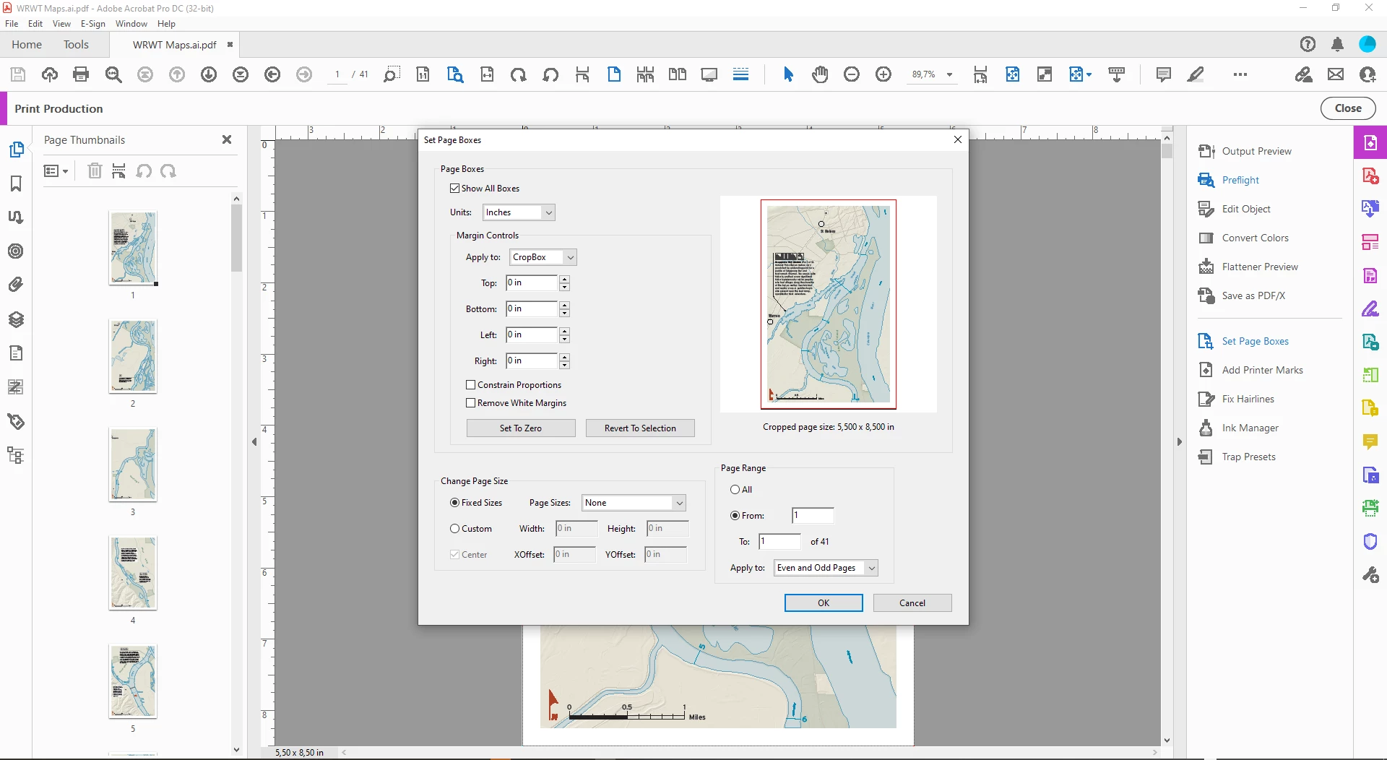Image resolution: width=1387 pixels, height=760 pixels.
Task: Delete page using thumbnails trash icon
Action: [x=95, y=171]
